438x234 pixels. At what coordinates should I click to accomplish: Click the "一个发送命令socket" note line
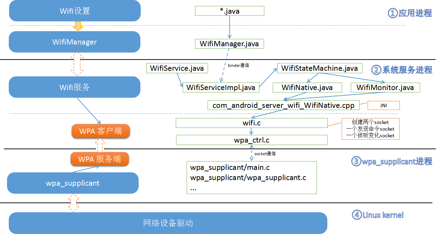370,129
